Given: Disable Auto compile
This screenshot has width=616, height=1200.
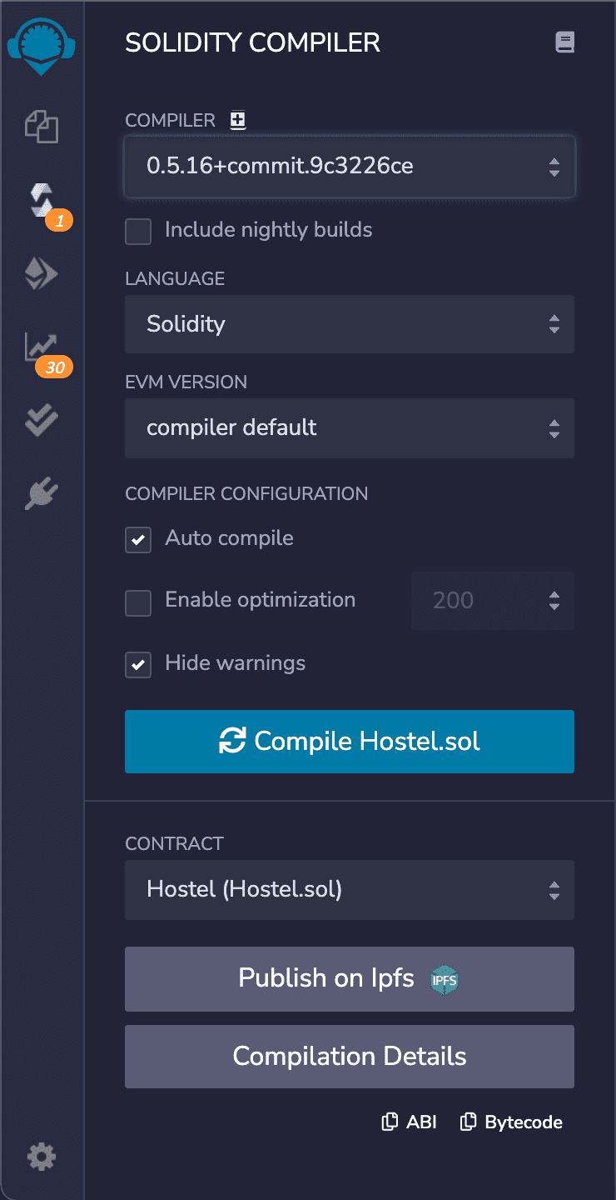Looking at the screenshot, I should [x=138, y=540].
